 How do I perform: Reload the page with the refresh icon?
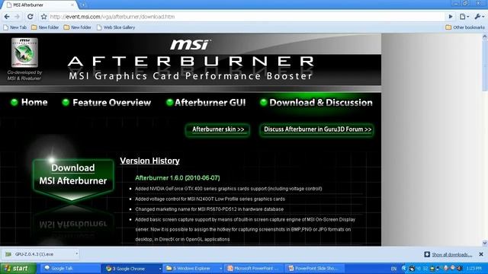tap(30, 17)
